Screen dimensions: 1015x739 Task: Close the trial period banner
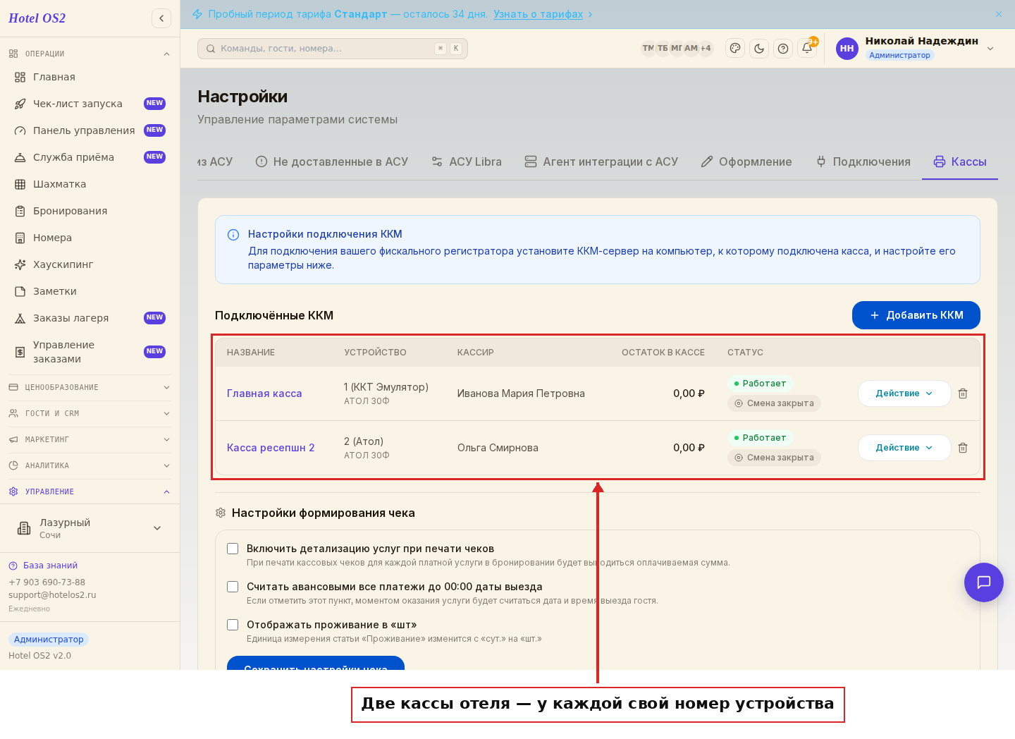(x=999, y=14)
